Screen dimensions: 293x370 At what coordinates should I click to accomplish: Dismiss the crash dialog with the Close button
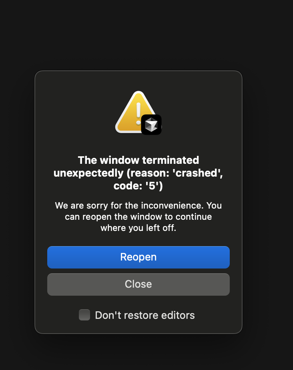[138, 284]
